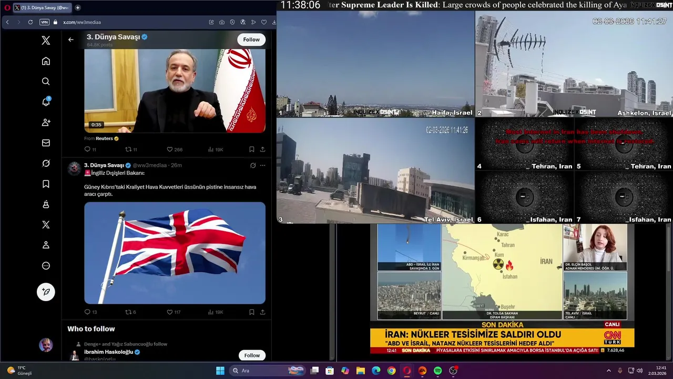673x379 pixels.
Task: Open three-dot menu of the flag post
Action: tap(262, 165)
